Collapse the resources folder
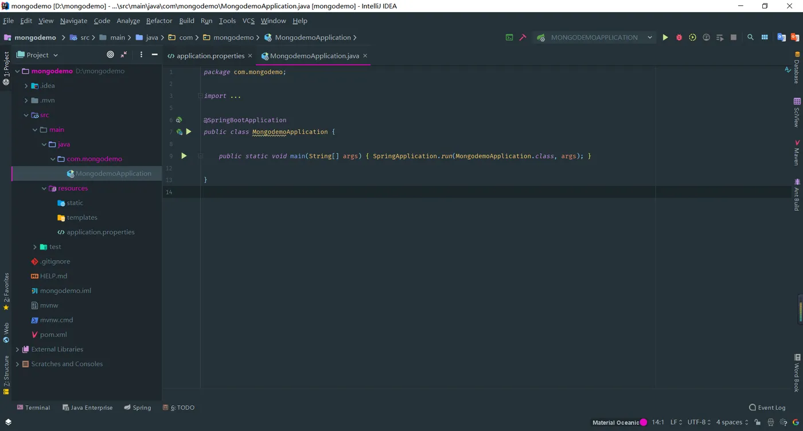Viewport: 803px width, 431px height. click(44, 188)
